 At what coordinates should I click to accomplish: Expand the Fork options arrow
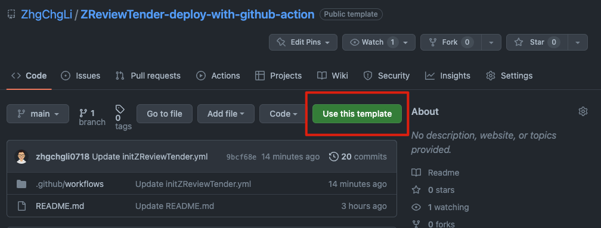(491, 42)
